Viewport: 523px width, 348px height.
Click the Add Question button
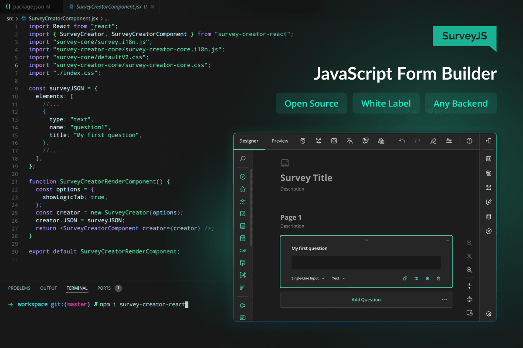366,300
